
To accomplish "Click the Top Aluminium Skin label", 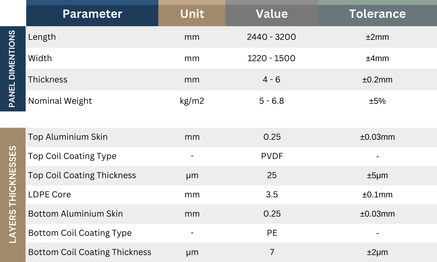I will [x=68, y=137].
